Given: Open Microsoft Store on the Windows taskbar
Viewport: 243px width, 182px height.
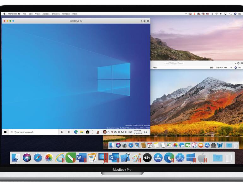Looking at the screenshot, I should 87,132.
